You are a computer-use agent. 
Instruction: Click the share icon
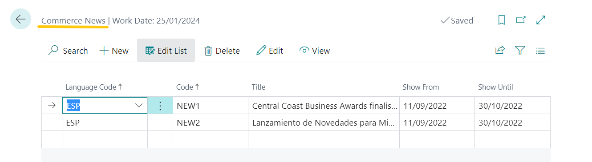(500, 51)
